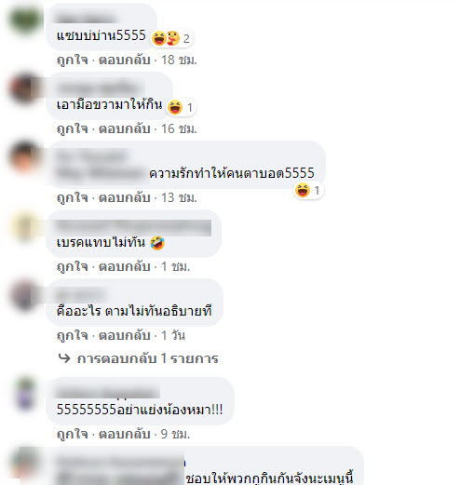Open the care hug reaction on the first comment
460x485 pixels.
(173, 38)
